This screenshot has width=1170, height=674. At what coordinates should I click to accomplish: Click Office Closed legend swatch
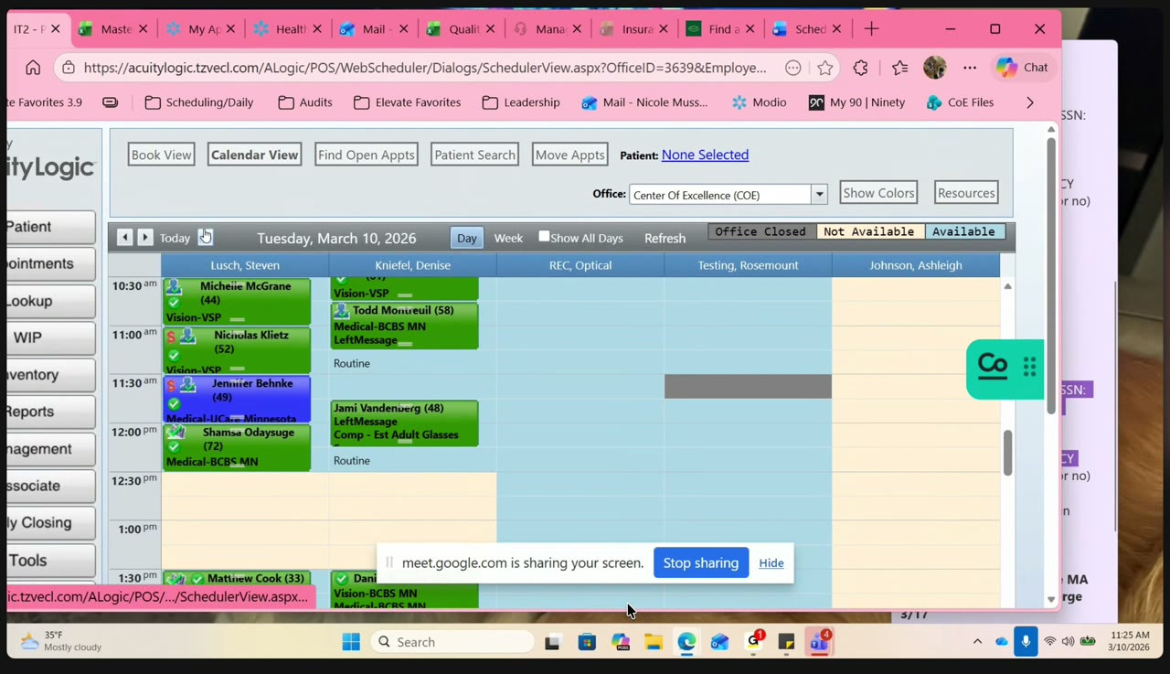point(760,231)
